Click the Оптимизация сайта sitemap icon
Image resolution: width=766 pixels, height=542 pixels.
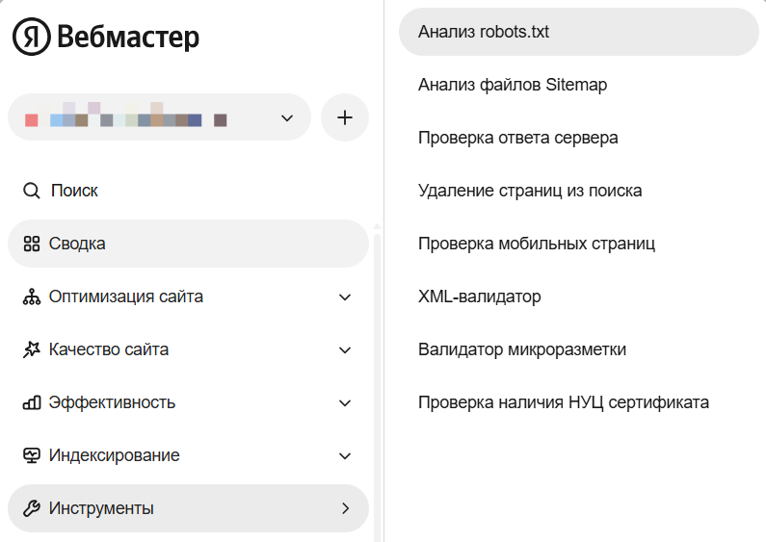[x=31, y=297]
